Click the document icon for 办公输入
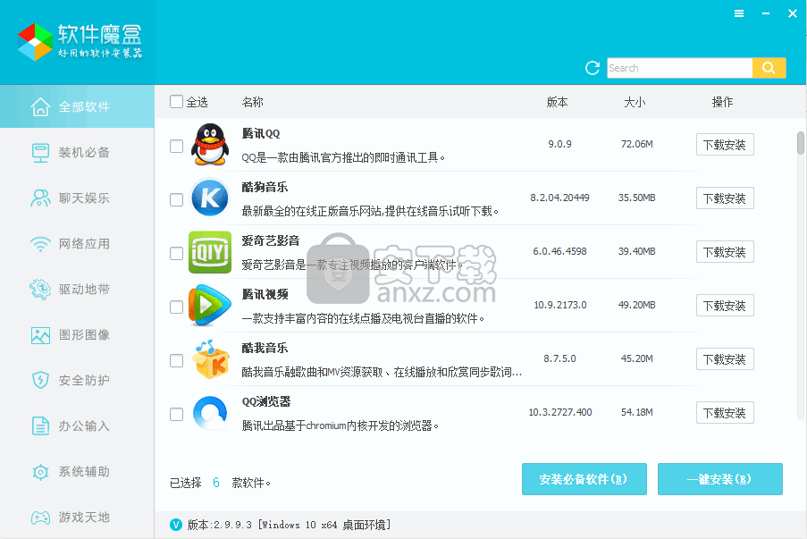Viewport: 807px width, 539px height. pyautogui.click(x=40, y=426)
